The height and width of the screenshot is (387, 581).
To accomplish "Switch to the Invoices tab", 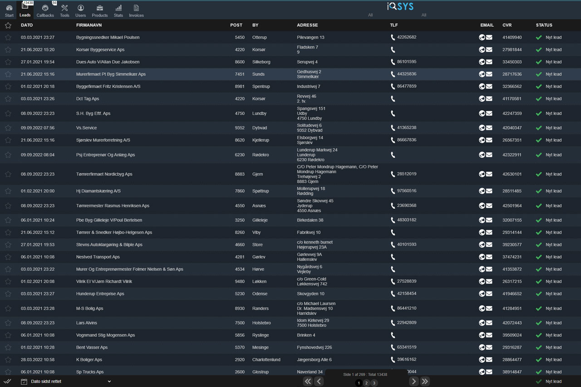I will click(x=136, y=10).
